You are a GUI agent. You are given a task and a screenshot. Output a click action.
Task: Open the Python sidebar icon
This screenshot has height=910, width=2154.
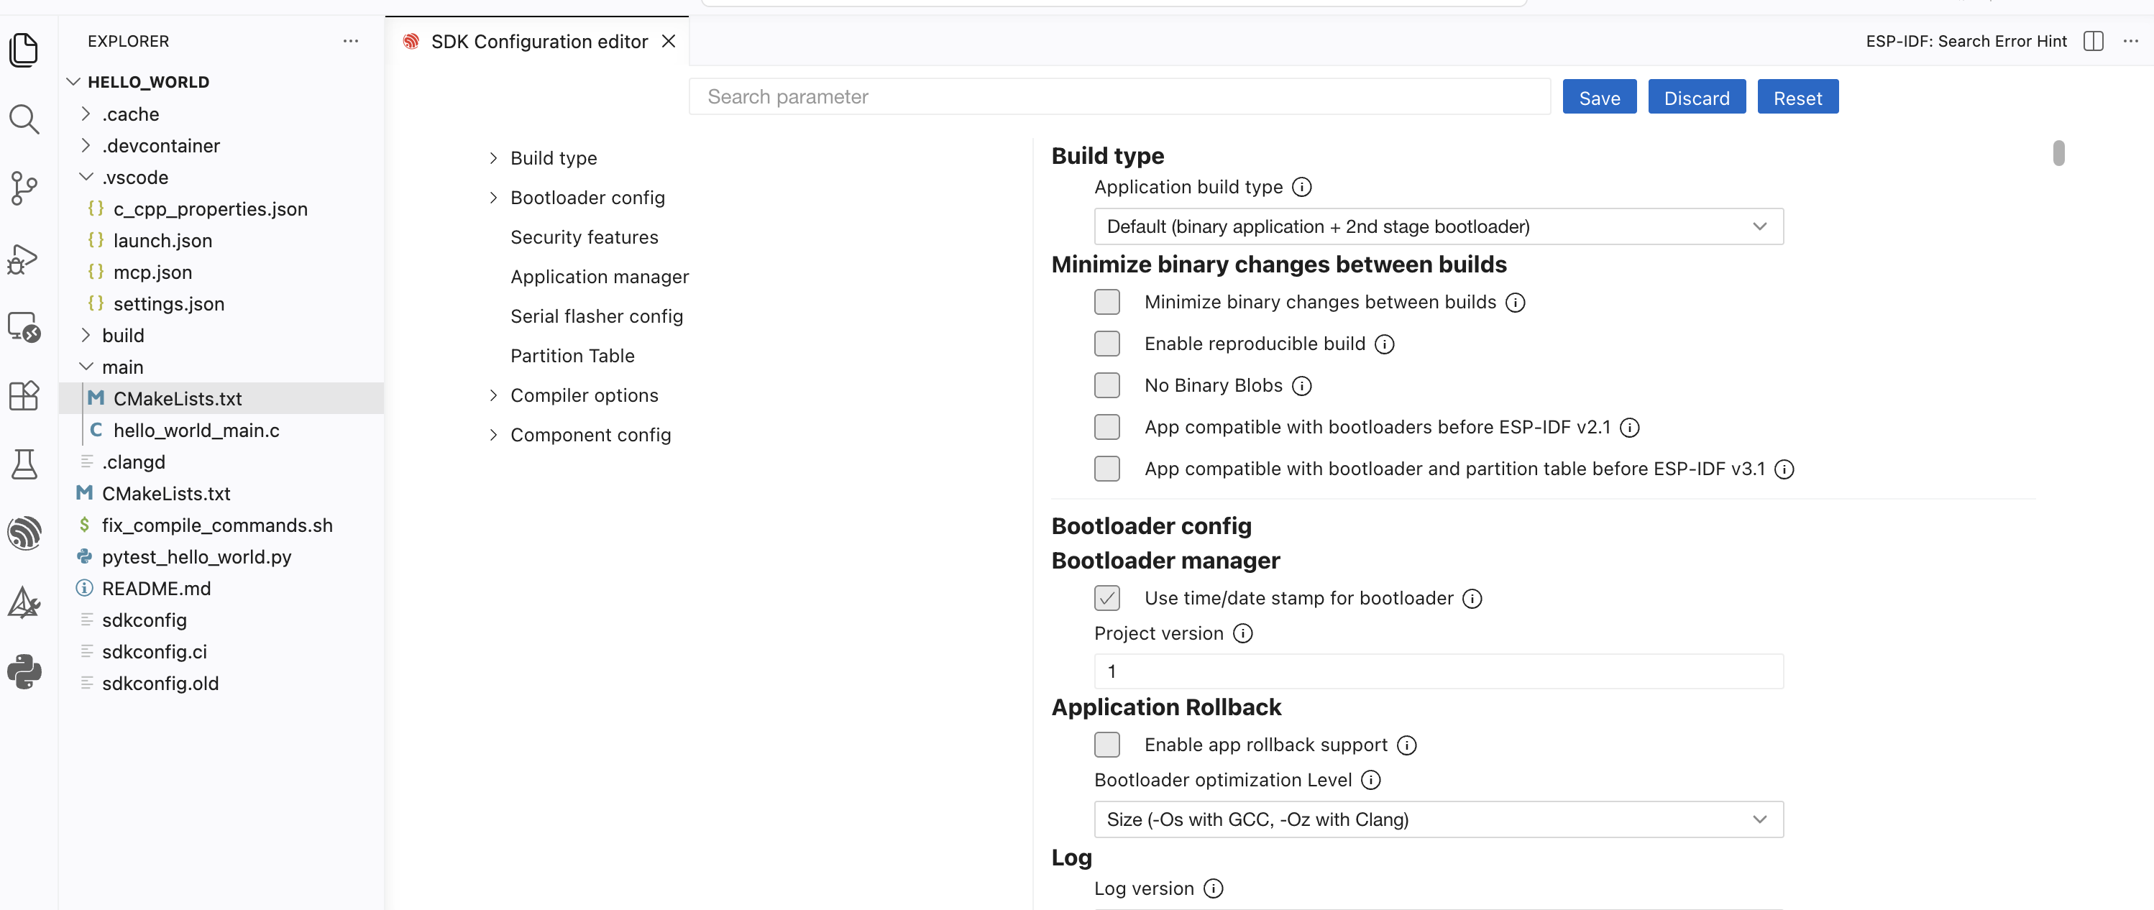(x=24, y=671)
